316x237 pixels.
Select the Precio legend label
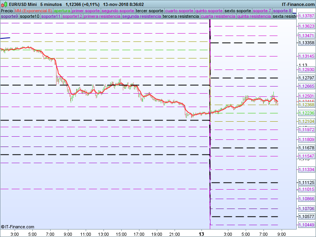click(7, 11)
